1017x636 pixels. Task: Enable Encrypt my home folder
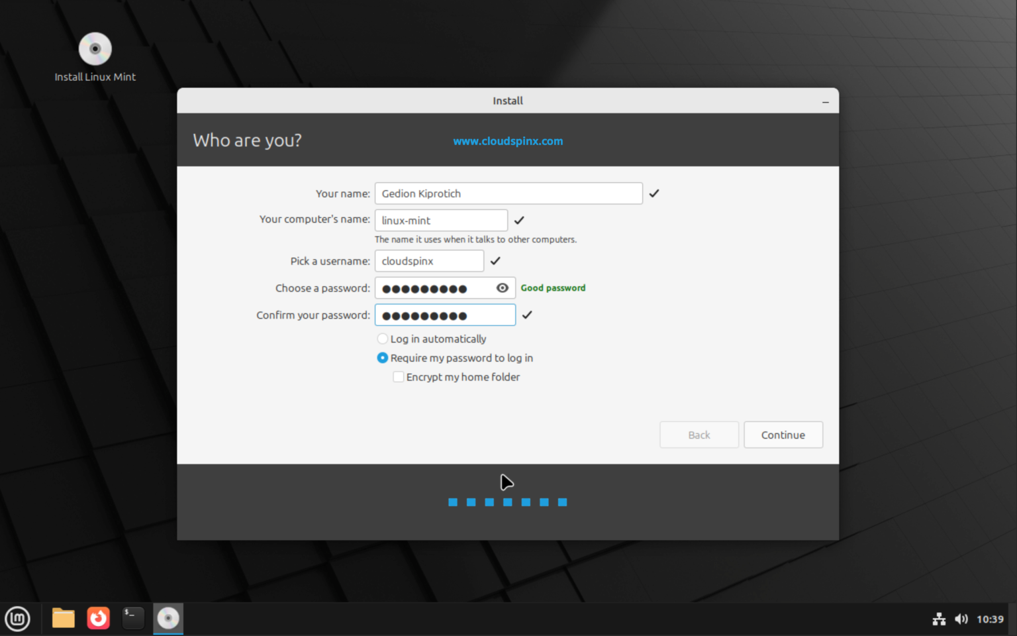[398, 376]
